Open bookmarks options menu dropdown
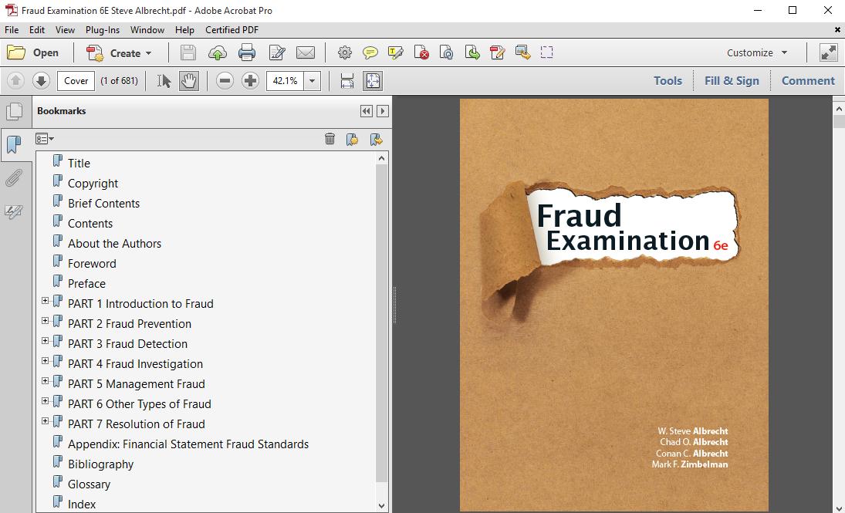The image size is (845, 513). pos(45,139)
